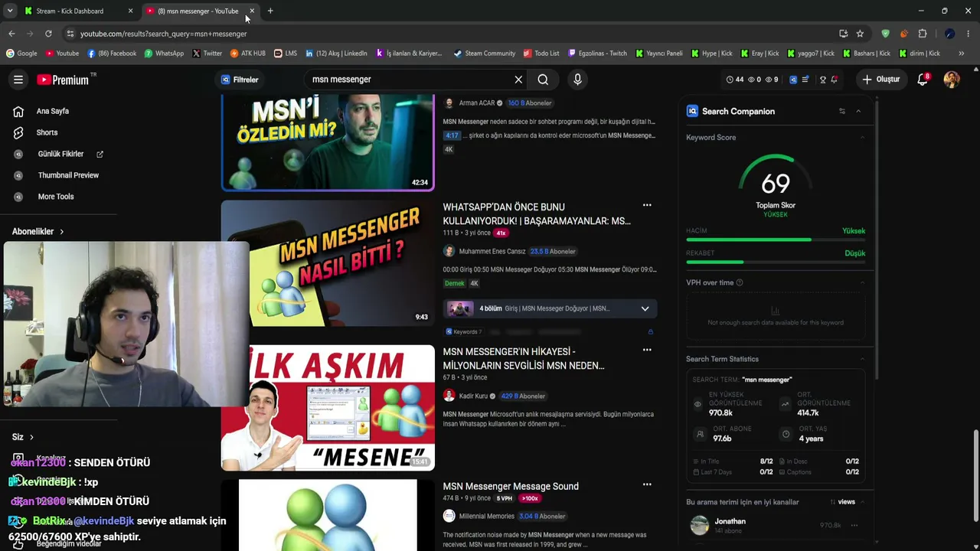Open the notifications bell with badge 8
This screenshot has height=551, width=980.
[923, 80]
